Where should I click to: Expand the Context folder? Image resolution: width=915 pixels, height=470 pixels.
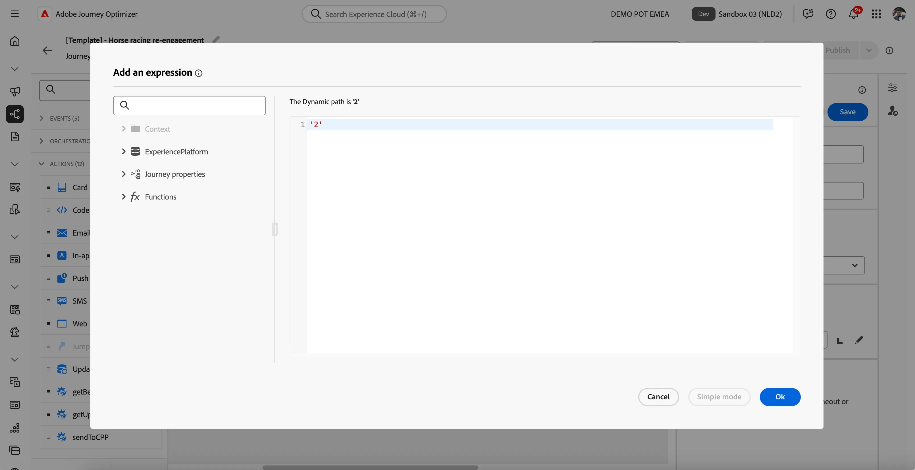(x=123, y=129)
